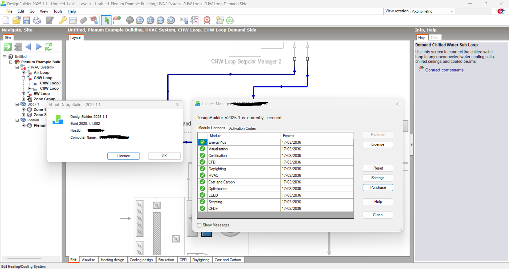Image resolution: width=509 pixels, height=269 pixels.
Task: Switch to the Heating design tab
Action: point(113,260)
